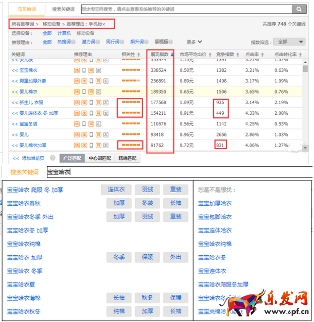Image resolution: width=314 pixels, height=322 pixels.
Task: Click the 左 icon in 婴儿 row
Action: 106,134
